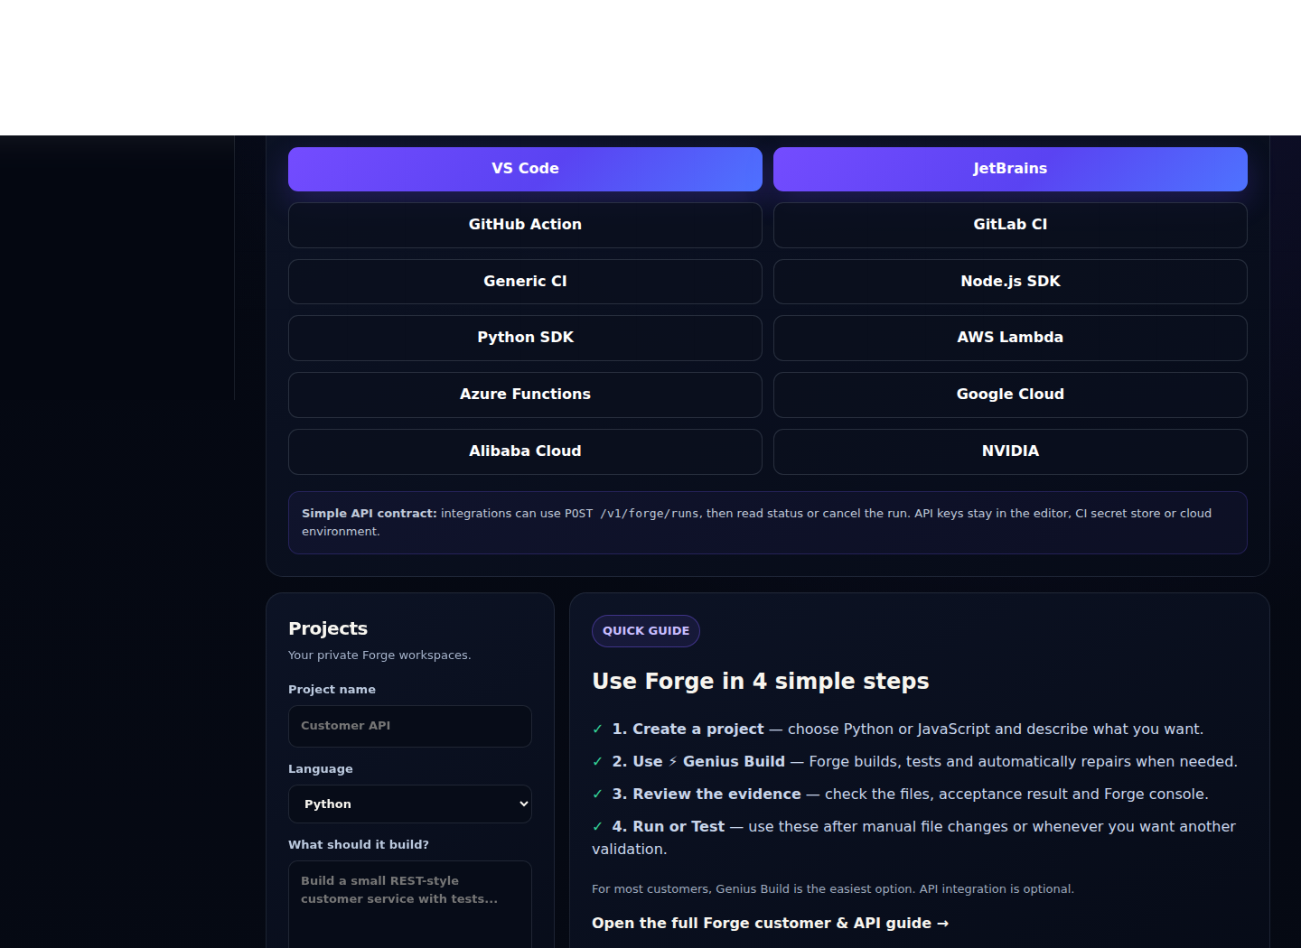The width and height of the screenshot is (1301, 948).
Task: Select the GitLab CI integration
Action: [x=1010, y=225]
